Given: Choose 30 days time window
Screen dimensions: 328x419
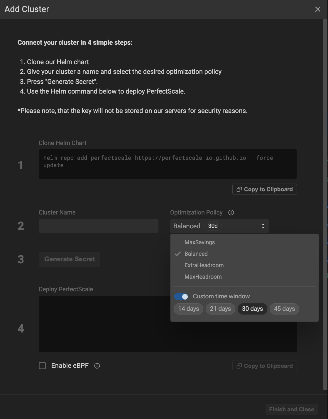Looking at the screenshot, I should 252,309.
